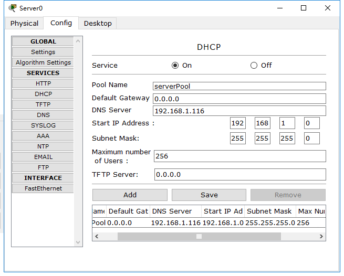Open global Settings in sidebar

(43, 52)
